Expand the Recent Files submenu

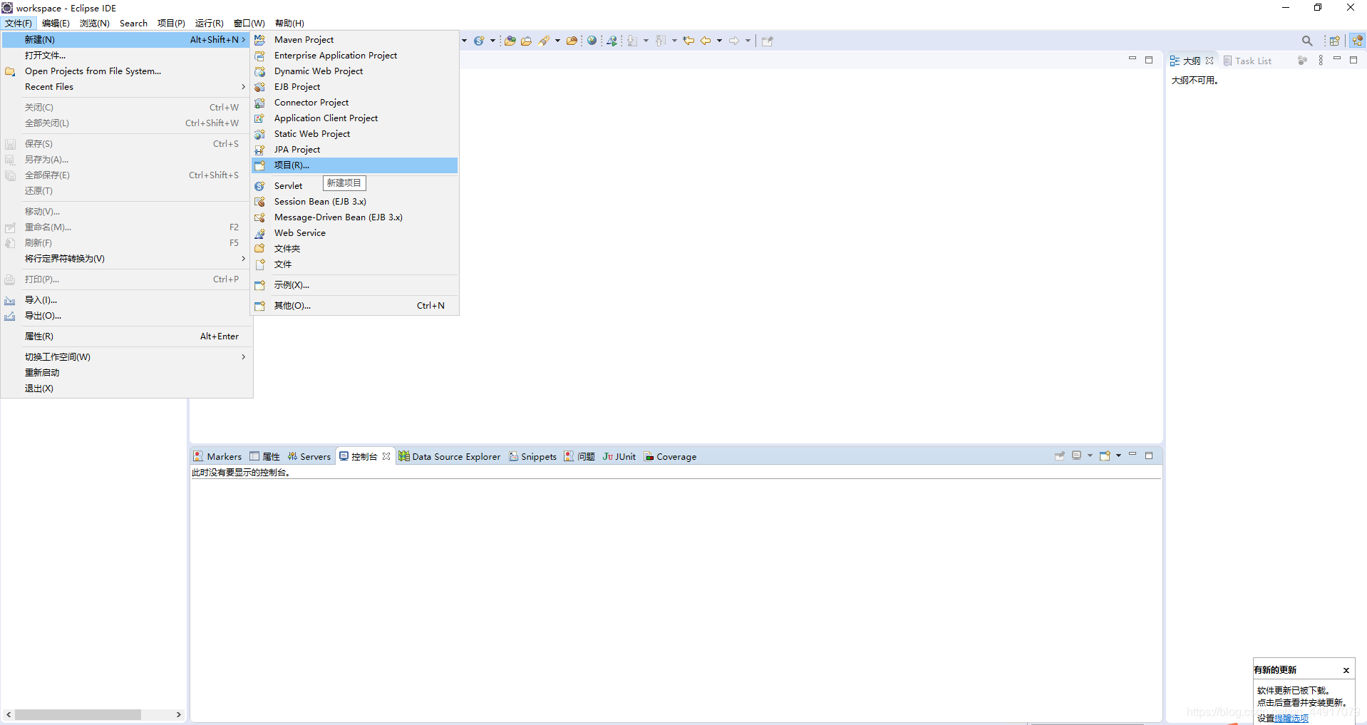pyautogui.click(x=127, y=87)
